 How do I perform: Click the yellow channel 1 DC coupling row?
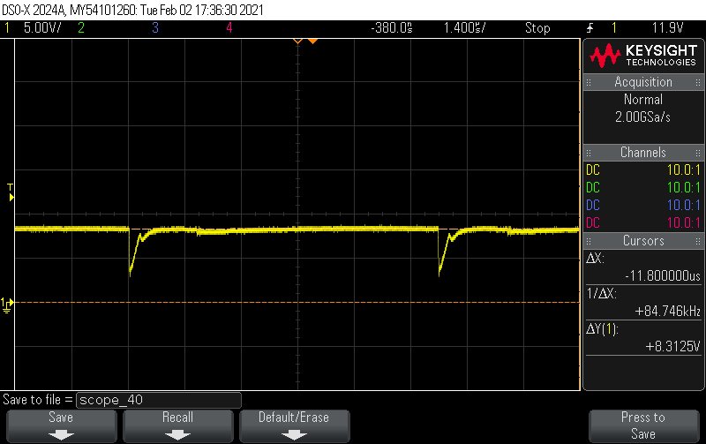coord(643,170)
